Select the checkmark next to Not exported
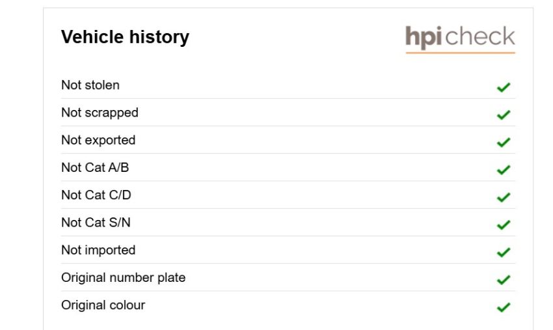Viewport: 553px width, 330px height. pos(504,143)
